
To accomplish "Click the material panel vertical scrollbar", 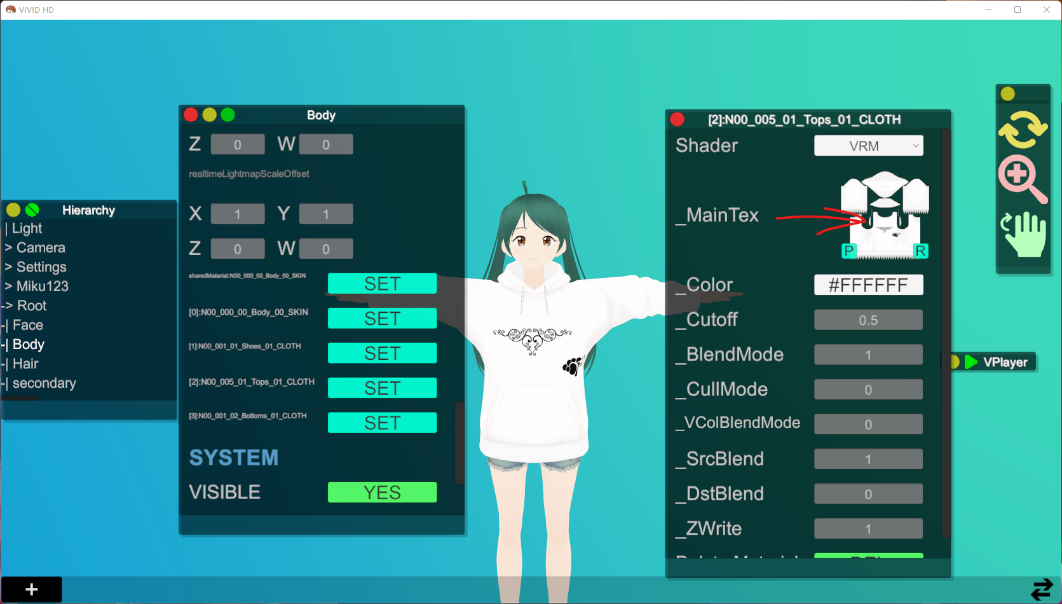I will pyautogui.click(x=946, y=334).
